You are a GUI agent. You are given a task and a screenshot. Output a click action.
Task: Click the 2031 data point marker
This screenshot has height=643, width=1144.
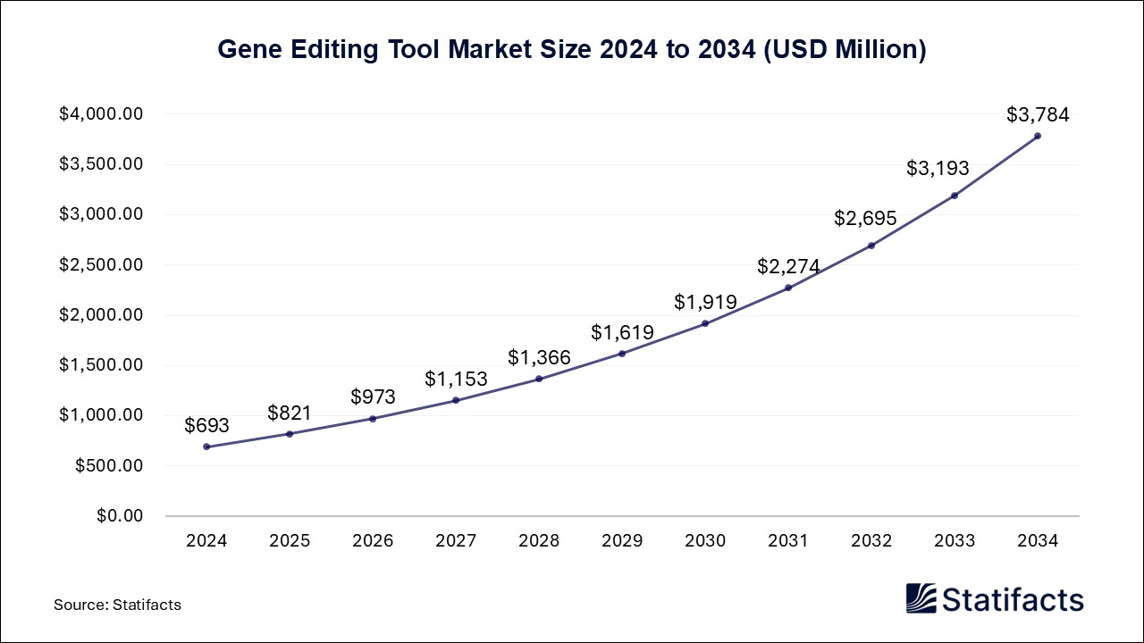click(788, 288)
